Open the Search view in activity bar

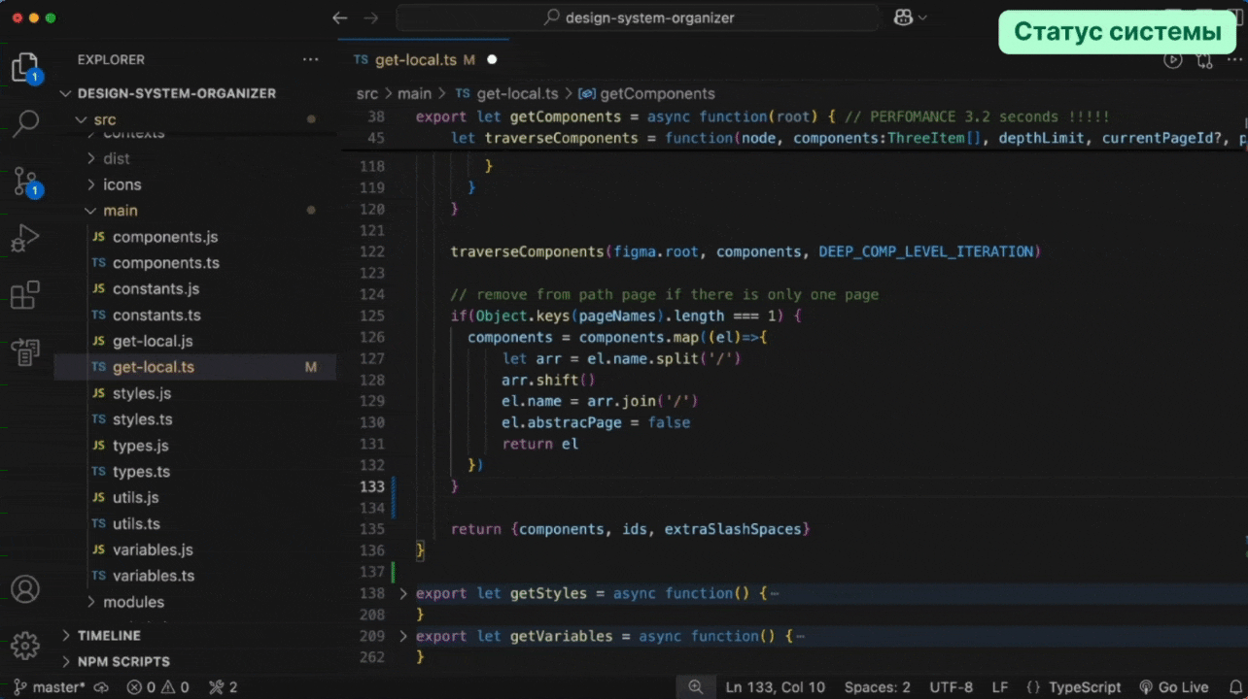(x=24, y=123)
